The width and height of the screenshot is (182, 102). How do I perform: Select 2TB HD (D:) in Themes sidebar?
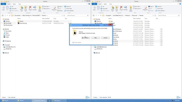point(99,49)
